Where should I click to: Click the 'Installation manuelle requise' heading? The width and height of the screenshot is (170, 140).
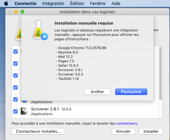84,23
